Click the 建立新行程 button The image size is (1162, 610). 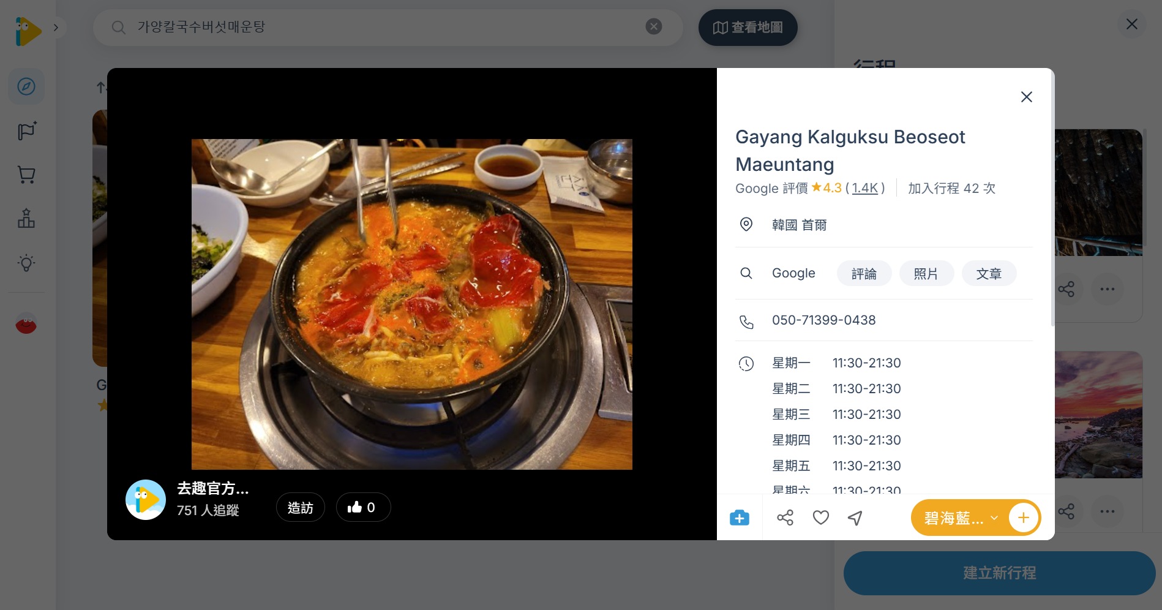point(999,573)
